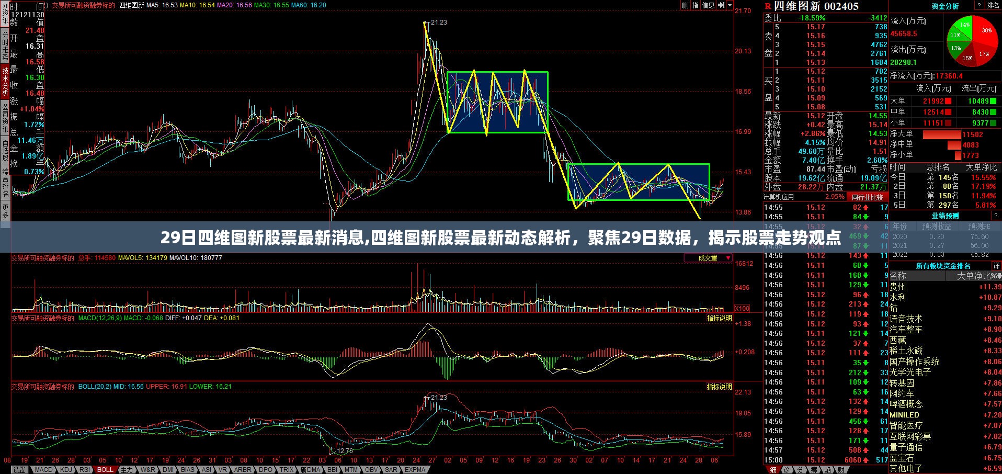Open the 财 finance tab below the tick list
The image size is (1002, 474).
841,470
